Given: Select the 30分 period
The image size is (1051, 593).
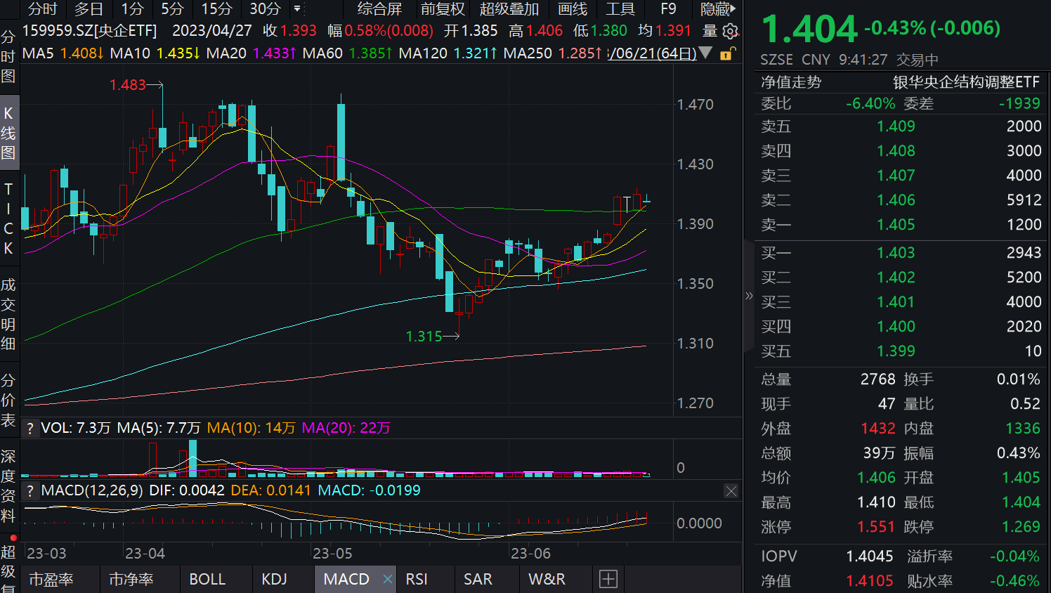Looking at the screenshot, I should (265, 9).
